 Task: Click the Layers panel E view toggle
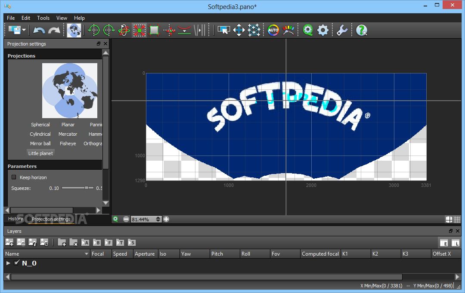(x=444, y=243)
